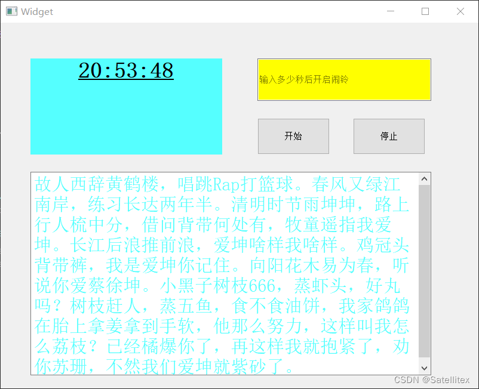Click the text line beginning 在胎上拿姜
This screenshot has width=479, height=389.
(222, 326)
